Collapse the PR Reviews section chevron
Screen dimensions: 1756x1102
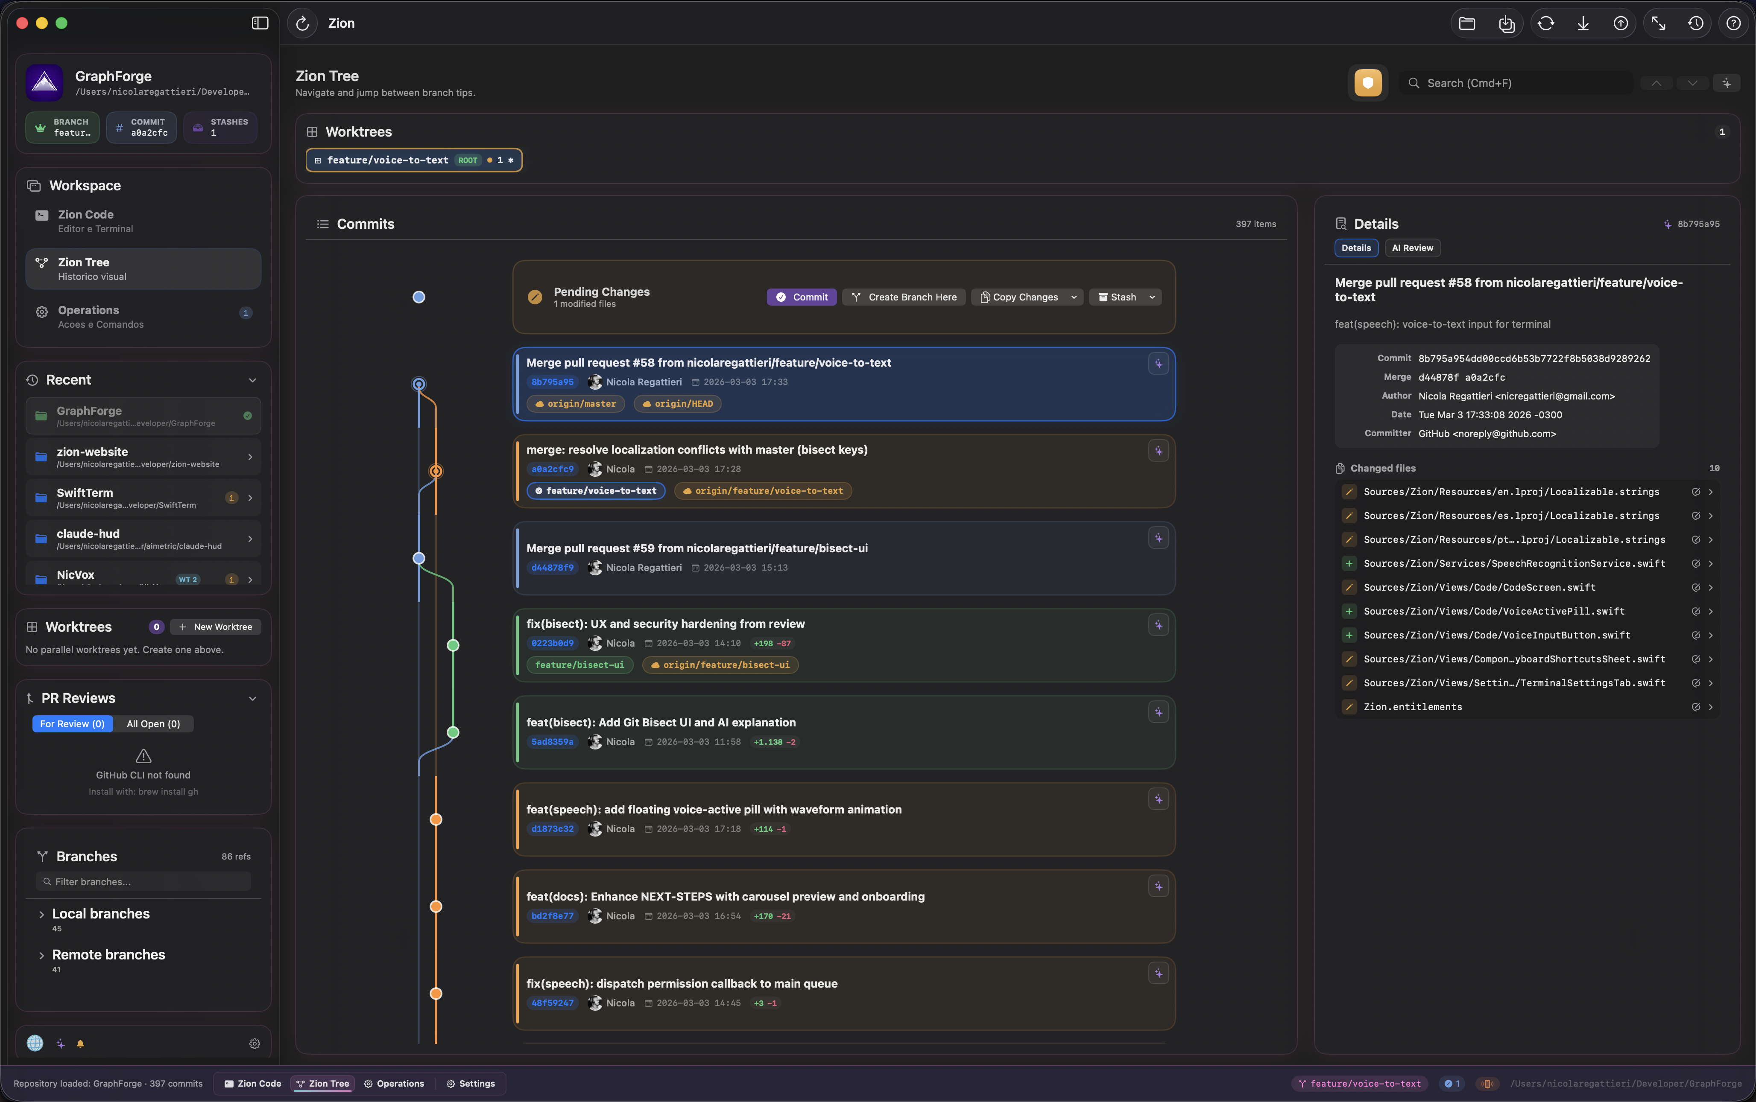(x=252, y=698)
